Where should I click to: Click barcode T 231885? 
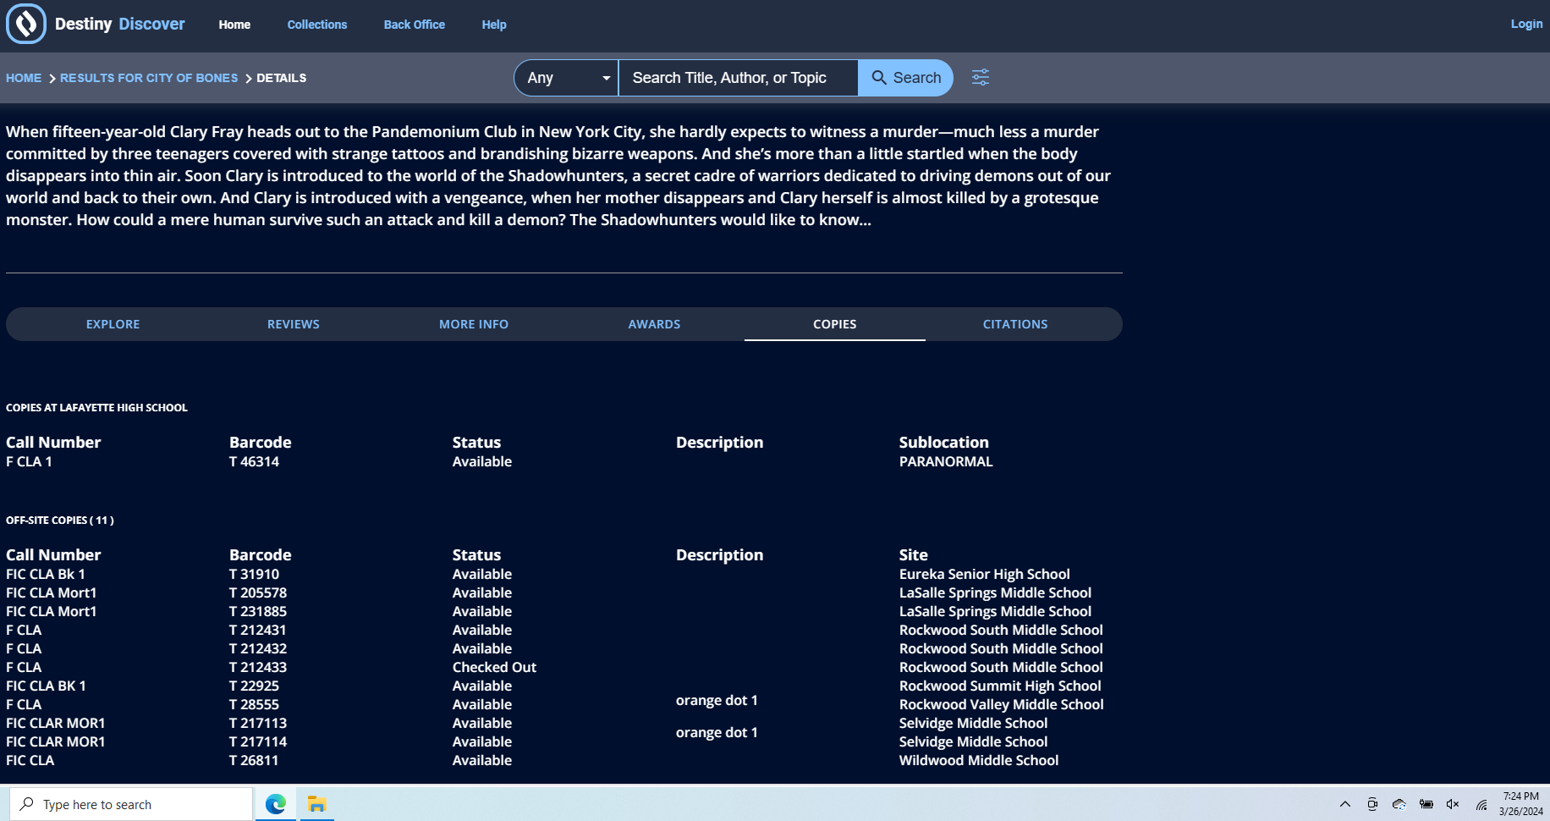pos(258,611)
